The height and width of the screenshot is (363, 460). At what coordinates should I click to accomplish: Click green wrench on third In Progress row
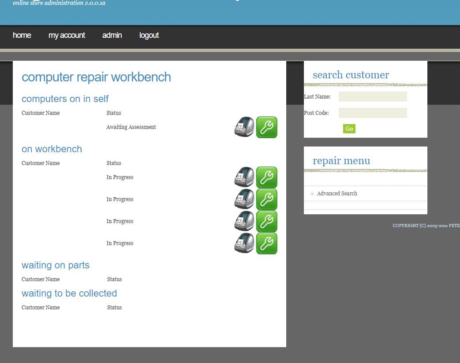[267, 221]
